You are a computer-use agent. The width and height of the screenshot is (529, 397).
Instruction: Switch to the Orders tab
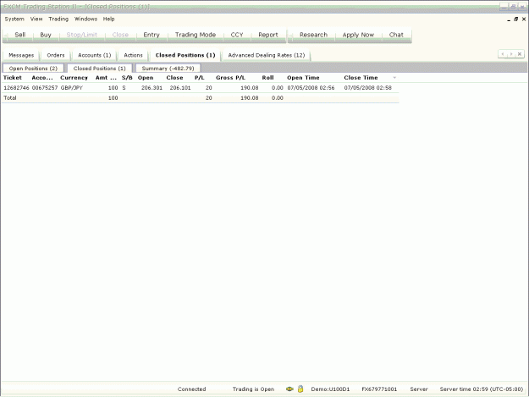tap(56, 55)
